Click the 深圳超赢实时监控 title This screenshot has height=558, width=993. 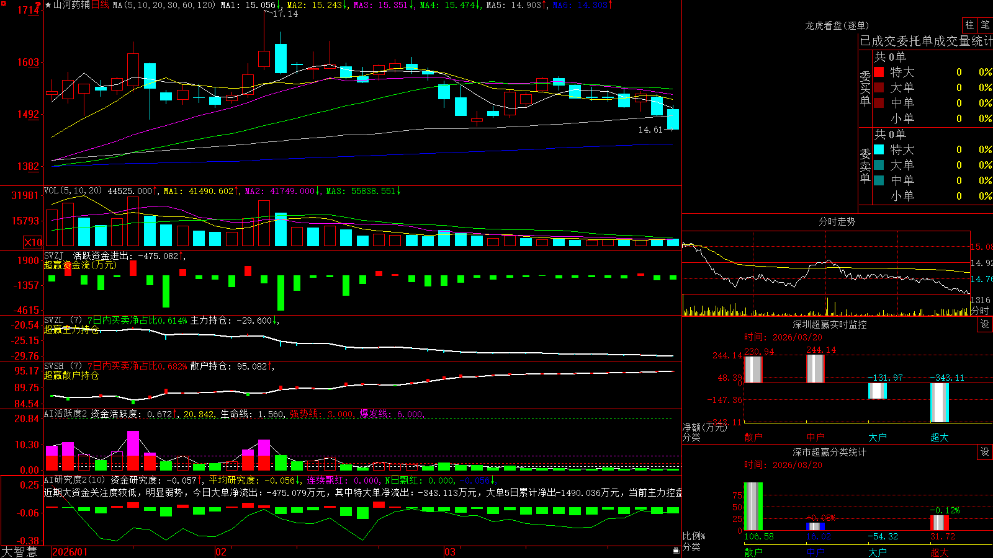pos(830,324)
